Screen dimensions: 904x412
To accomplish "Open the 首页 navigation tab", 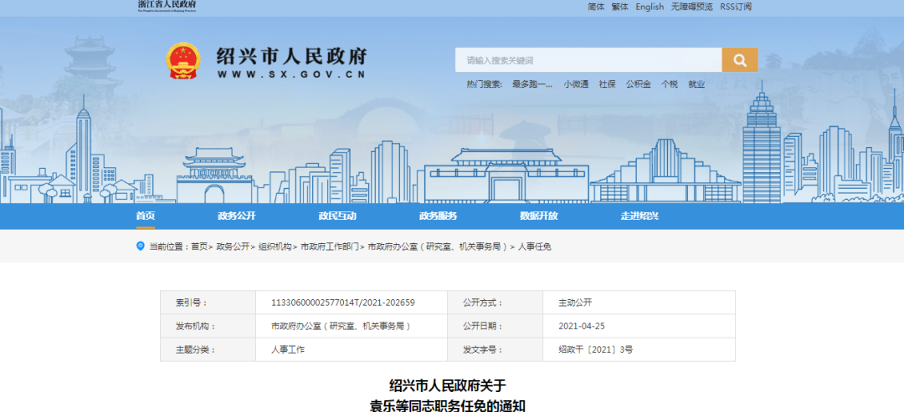I will (x=146, y=216).
